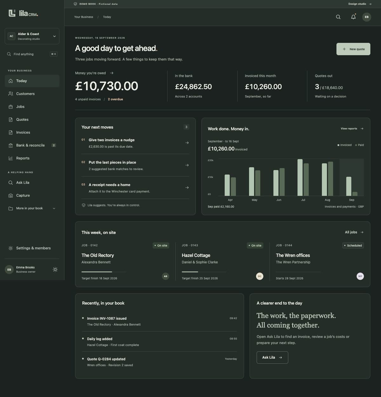Click the Sep column in the chart
The image size is (381, 397).
coord(352,177)
